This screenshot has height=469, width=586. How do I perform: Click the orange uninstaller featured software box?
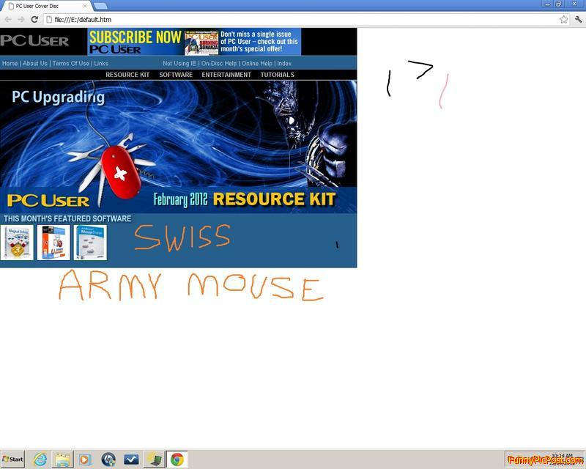click(53, 243)
